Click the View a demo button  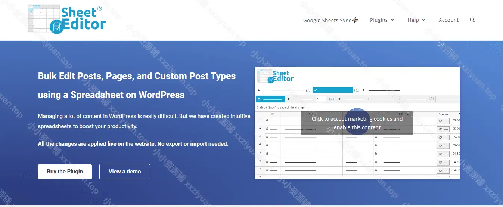click(125, 172)
